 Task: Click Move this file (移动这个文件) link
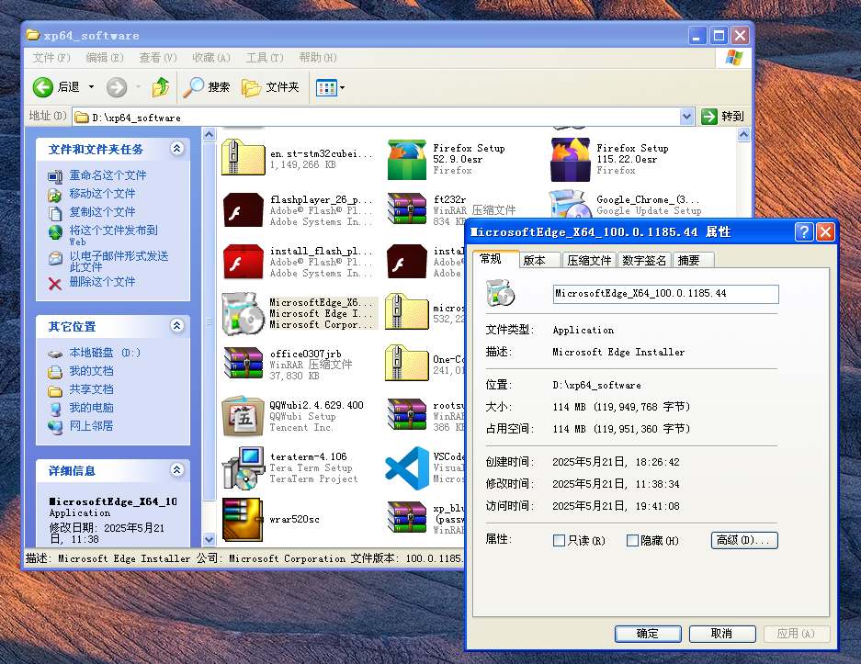click(102, 194)
